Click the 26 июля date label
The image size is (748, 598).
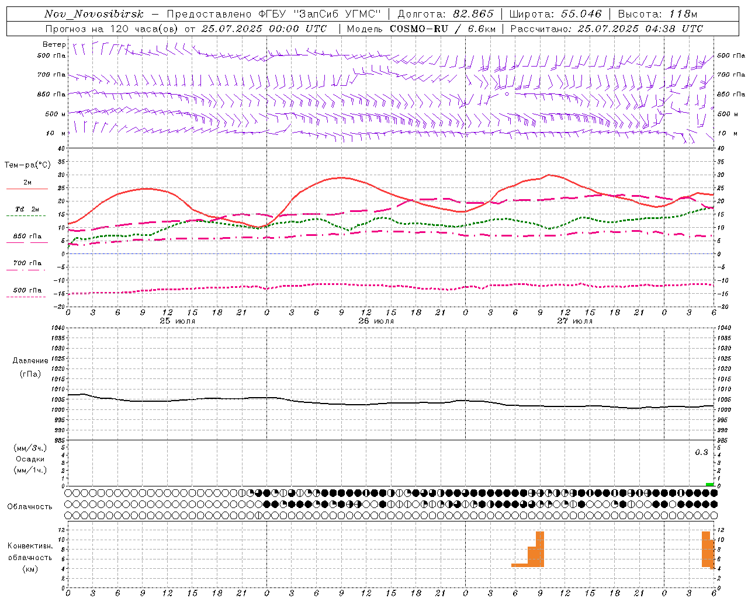click(x=376, y=321)
